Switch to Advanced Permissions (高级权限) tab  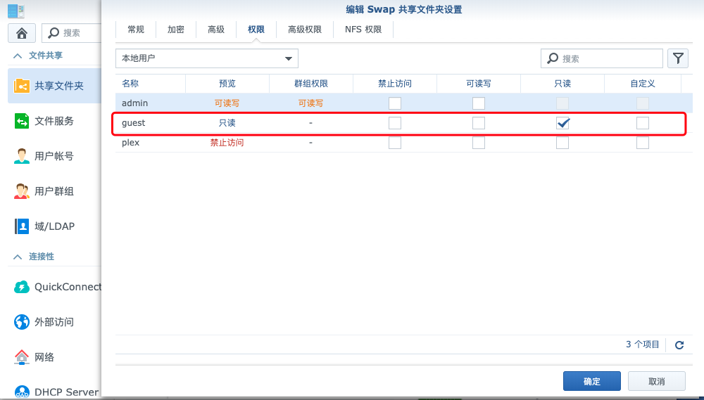click(305, 30)
